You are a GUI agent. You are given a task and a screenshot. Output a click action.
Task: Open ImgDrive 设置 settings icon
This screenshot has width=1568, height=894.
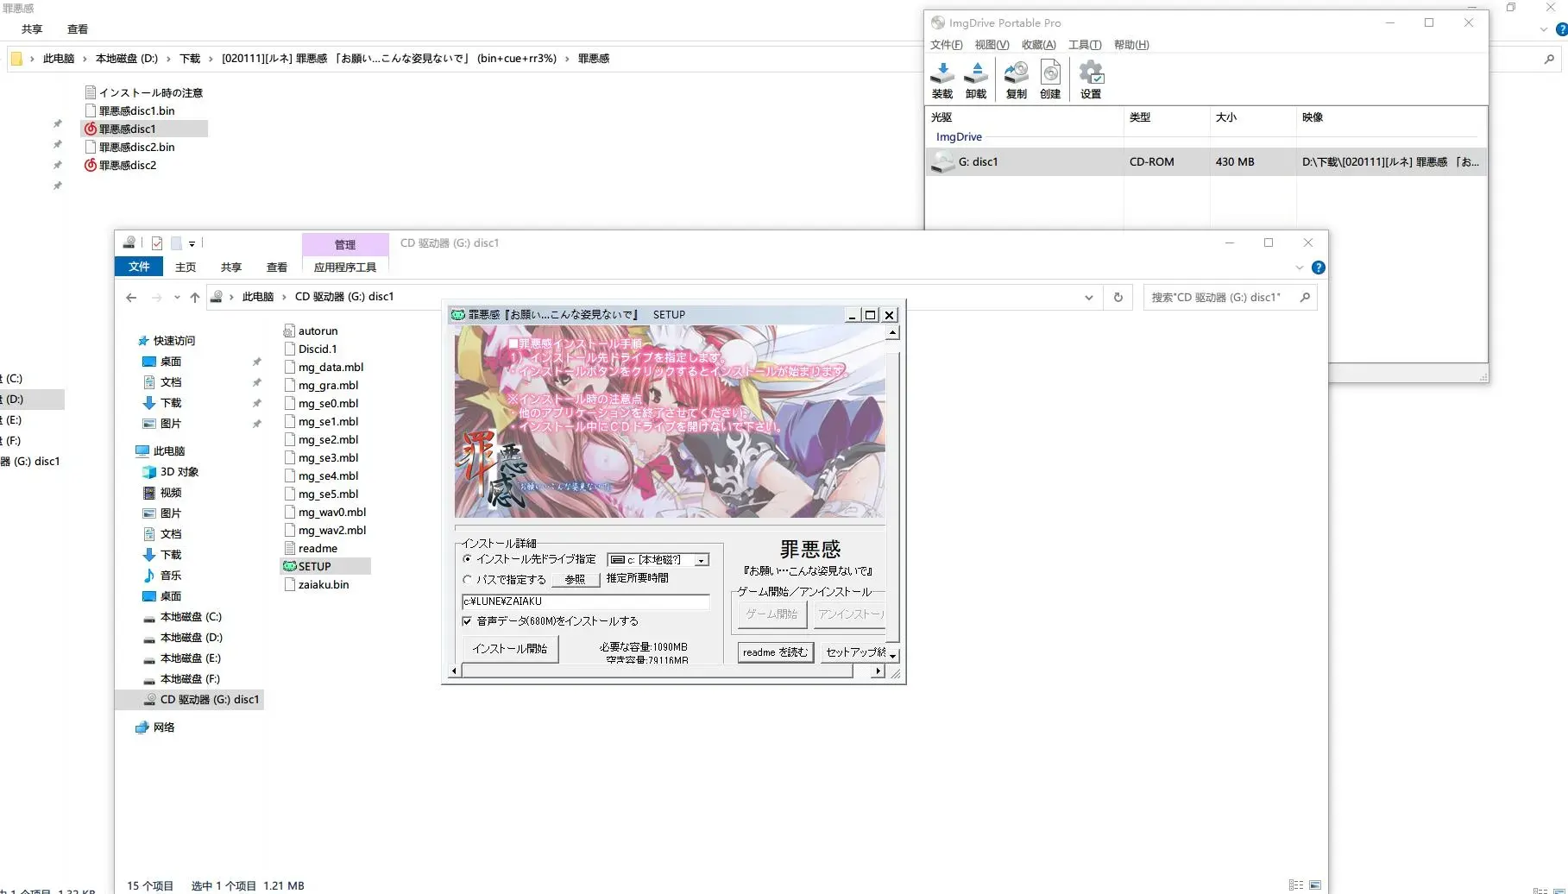coord(1091,79)
